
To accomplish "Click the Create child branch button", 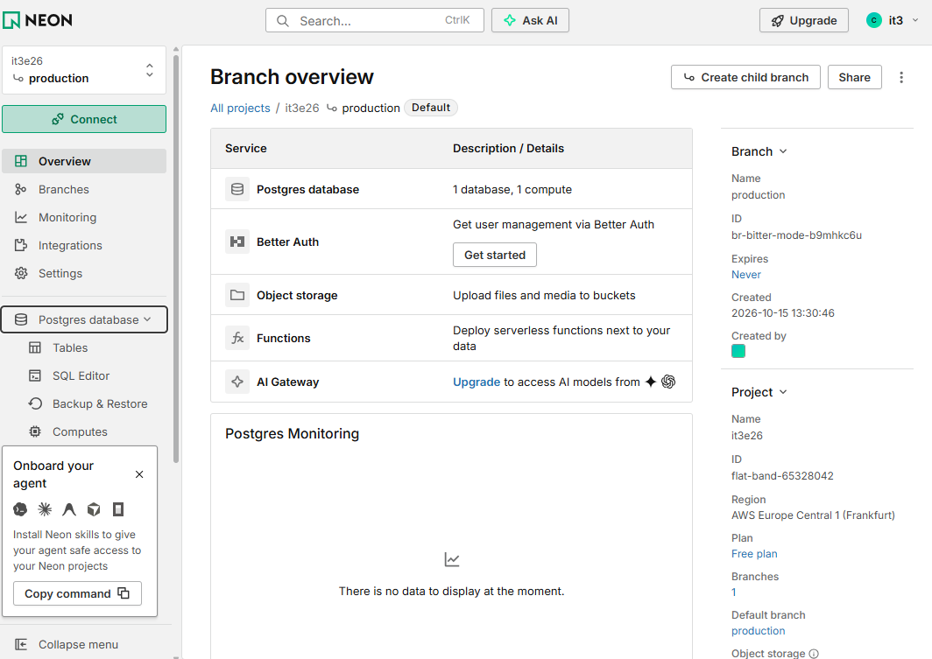I will click(745, 77).
